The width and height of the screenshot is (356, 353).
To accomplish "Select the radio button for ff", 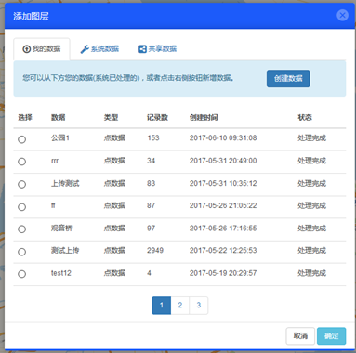I will click(x=21, y=207).
